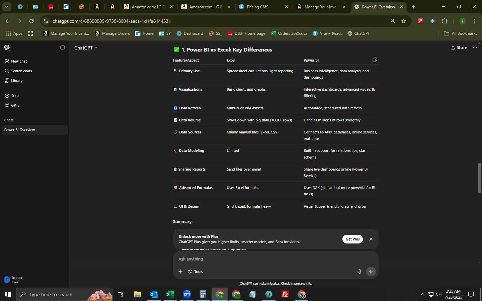Click the 'Handles millions of rows smoothly' cell

click(x=332, y=120)
